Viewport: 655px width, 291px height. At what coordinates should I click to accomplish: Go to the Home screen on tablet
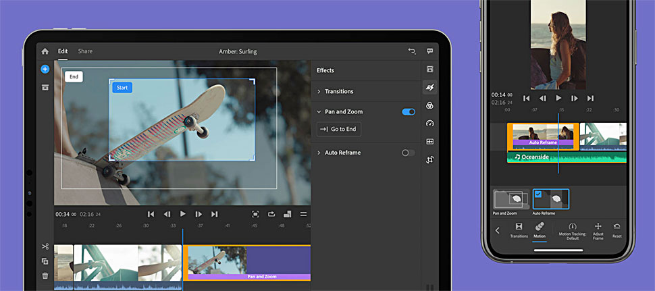pyautogui.click(x=45, y=51)
